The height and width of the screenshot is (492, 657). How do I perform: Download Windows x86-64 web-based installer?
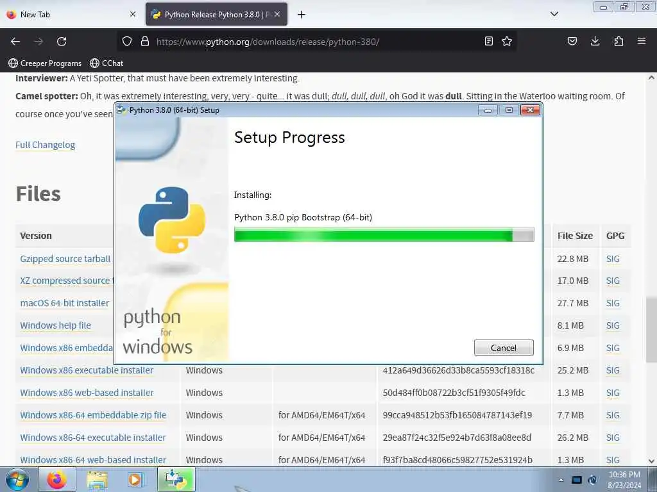93,460
